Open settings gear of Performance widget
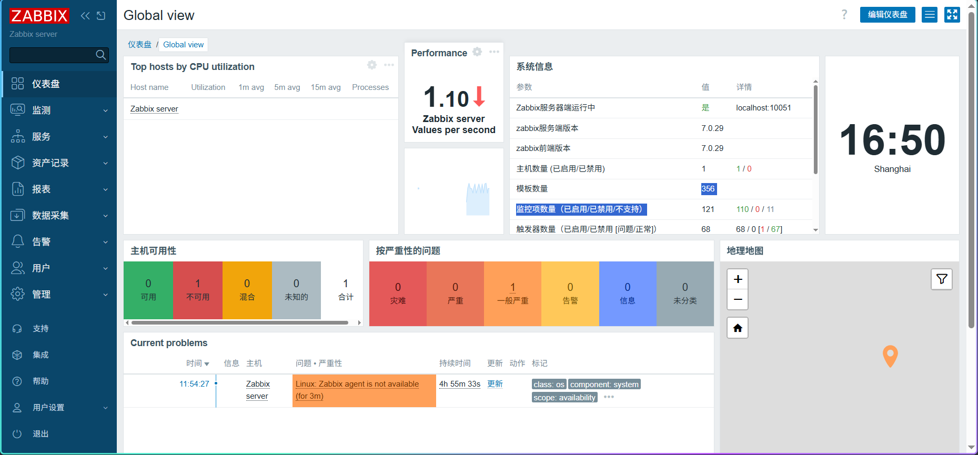This screenshot has height=455, width=978. pyautogui.click(x=477, y=52)
